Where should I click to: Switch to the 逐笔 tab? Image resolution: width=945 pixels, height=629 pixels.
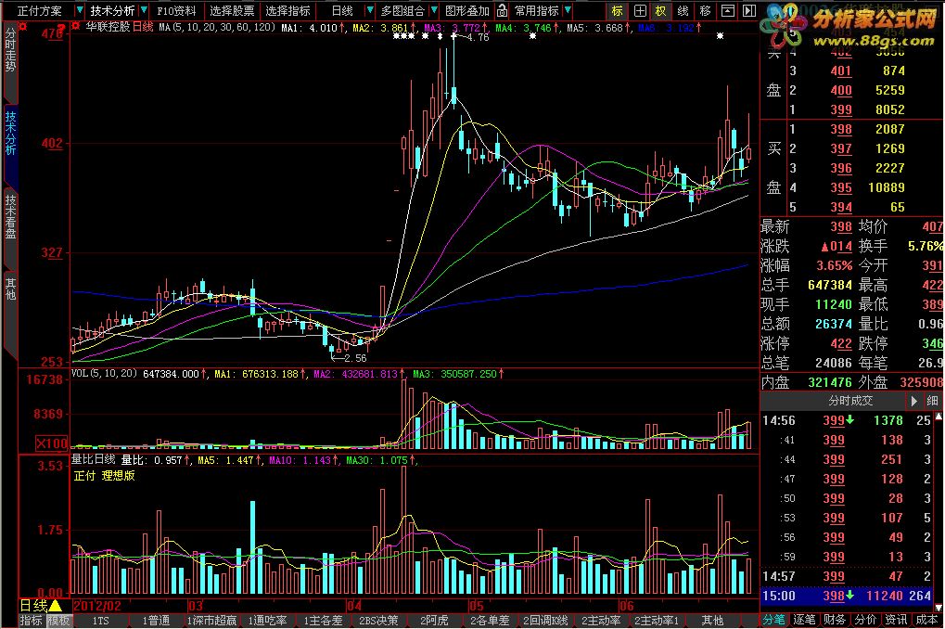(804, 620)
